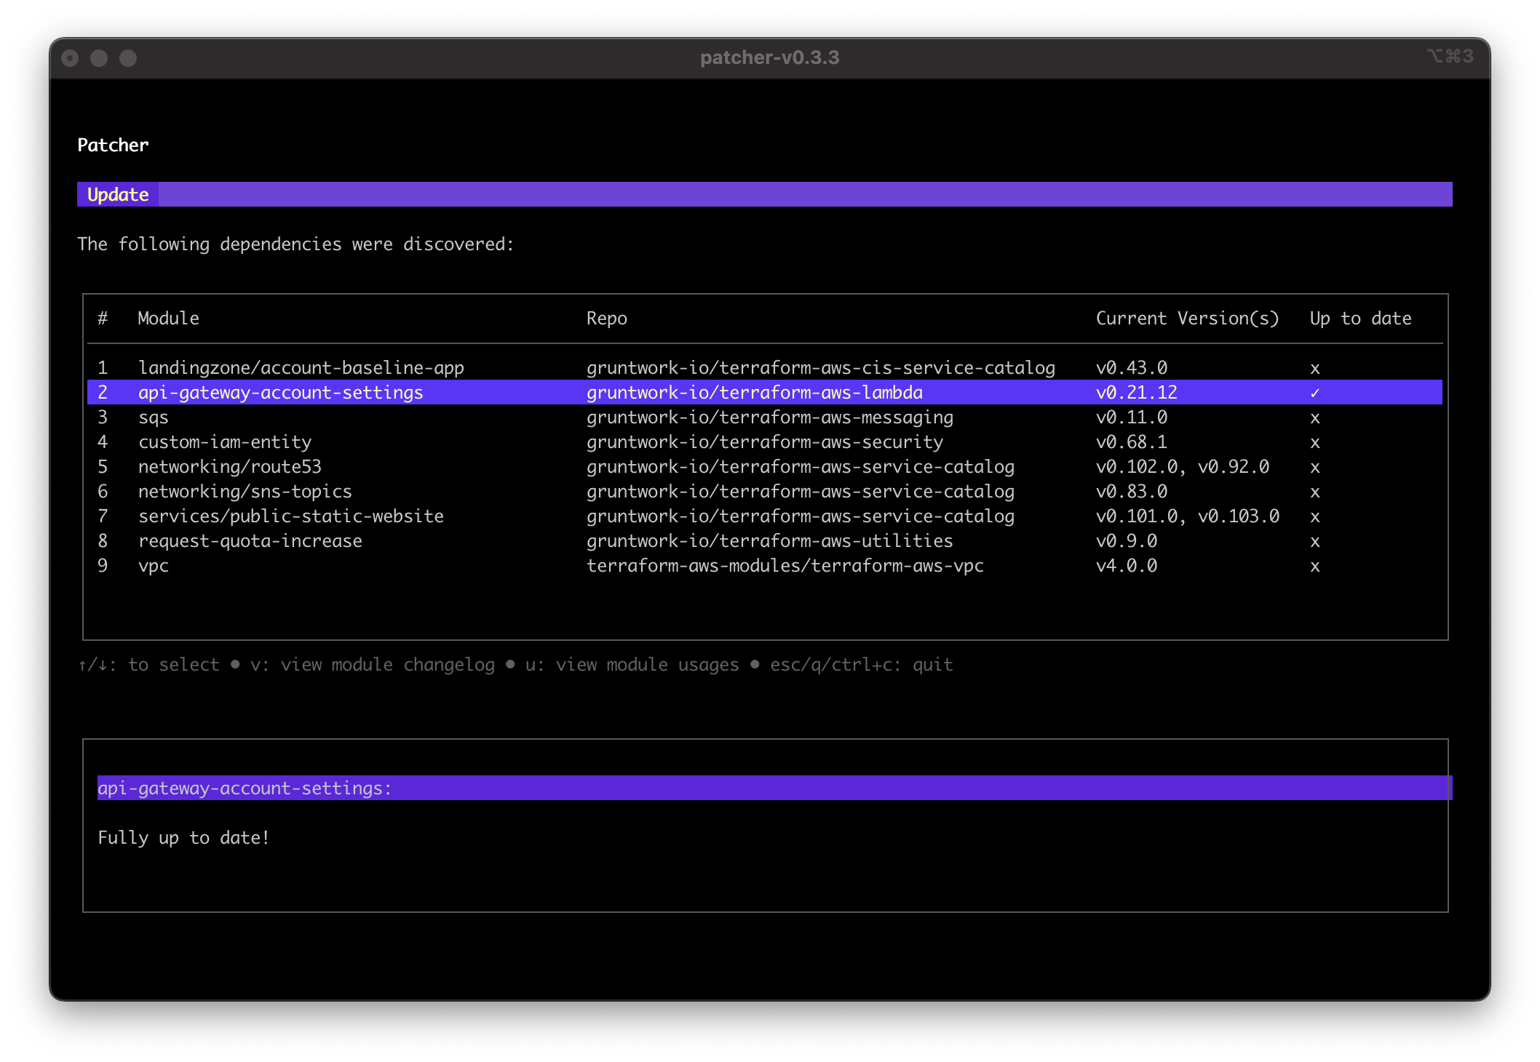Select the landingzone/account-baseline-app module row

pyautogui.click(x=301, y=367)
